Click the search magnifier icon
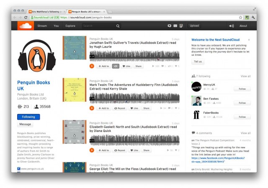 [118, 26]
